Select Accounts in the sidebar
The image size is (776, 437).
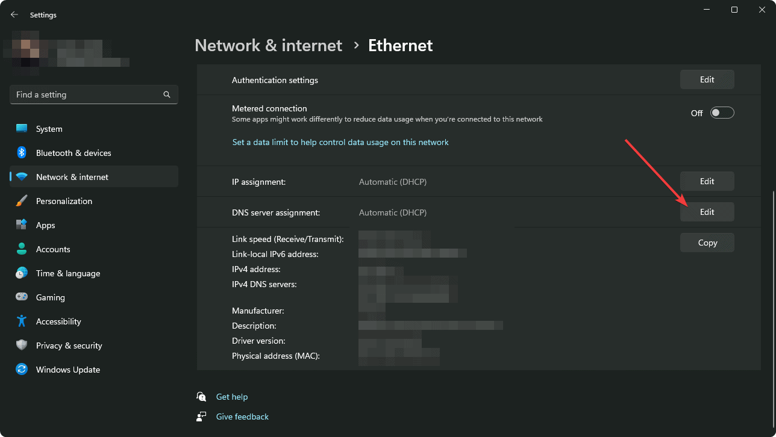[94, 249]
